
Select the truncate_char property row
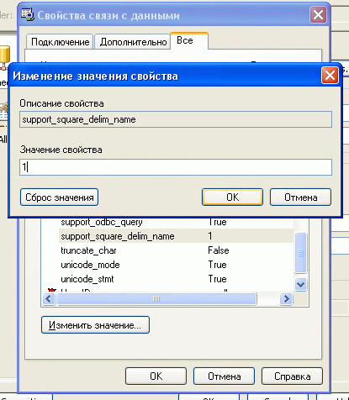click(176, 250)
